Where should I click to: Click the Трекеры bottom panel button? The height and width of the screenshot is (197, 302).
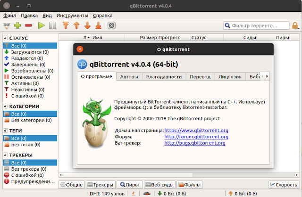101,185
